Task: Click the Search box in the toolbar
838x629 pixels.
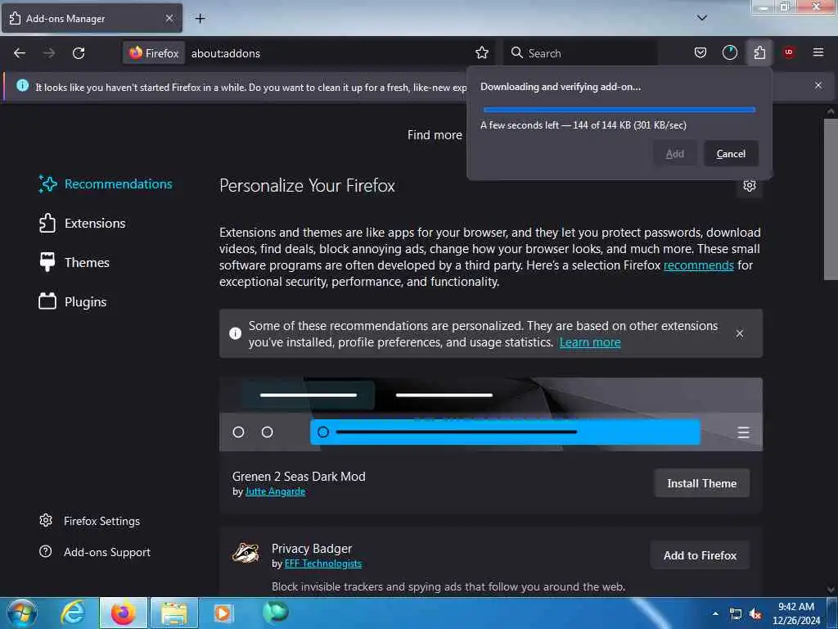Action: [x=580, y=53]
